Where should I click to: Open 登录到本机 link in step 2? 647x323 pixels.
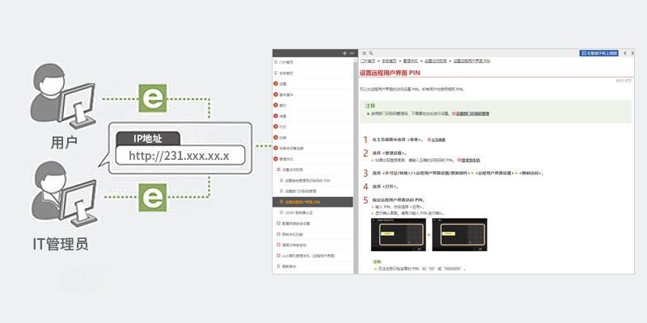(471, 160)
